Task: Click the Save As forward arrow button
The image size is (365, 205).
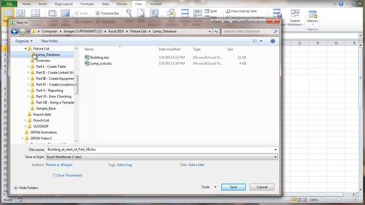Action: click(23, 31)
